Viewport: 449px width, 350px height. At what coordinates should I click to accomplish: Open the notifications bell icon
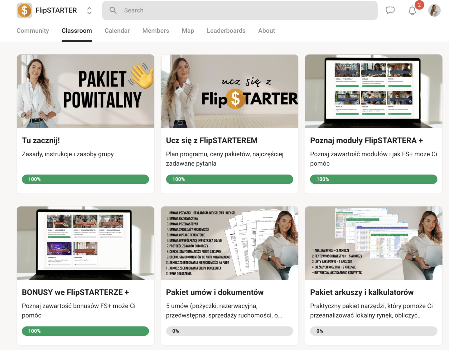(412, 11)
